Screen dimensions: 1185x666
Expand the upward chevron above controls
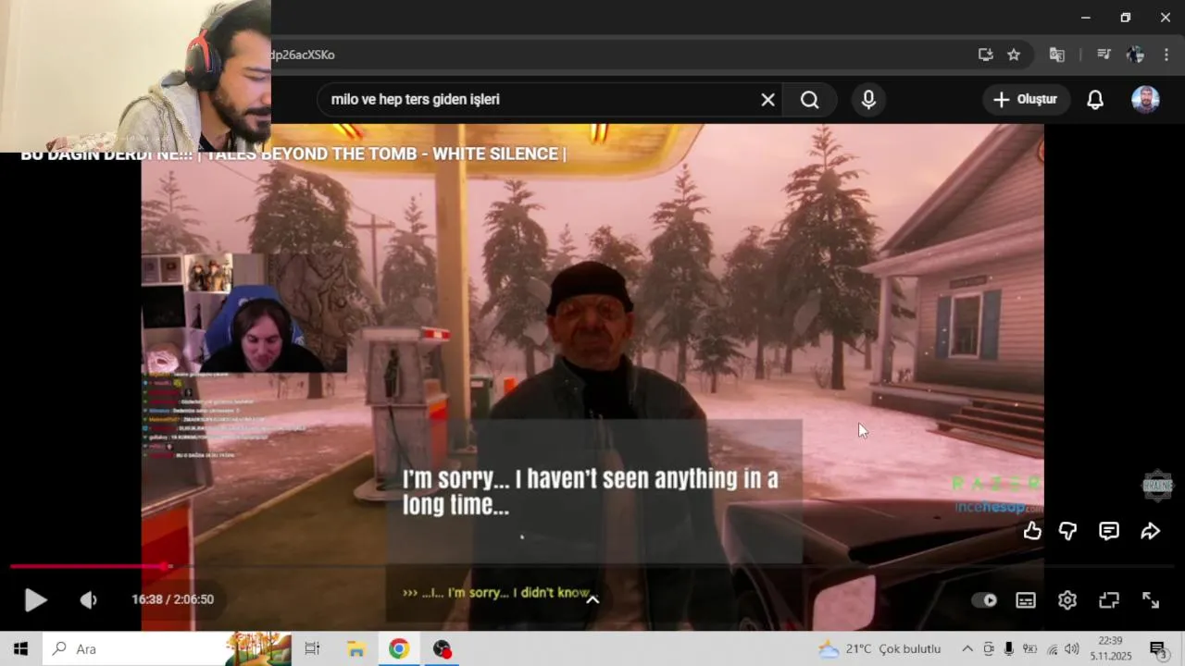tap(592, 599)
